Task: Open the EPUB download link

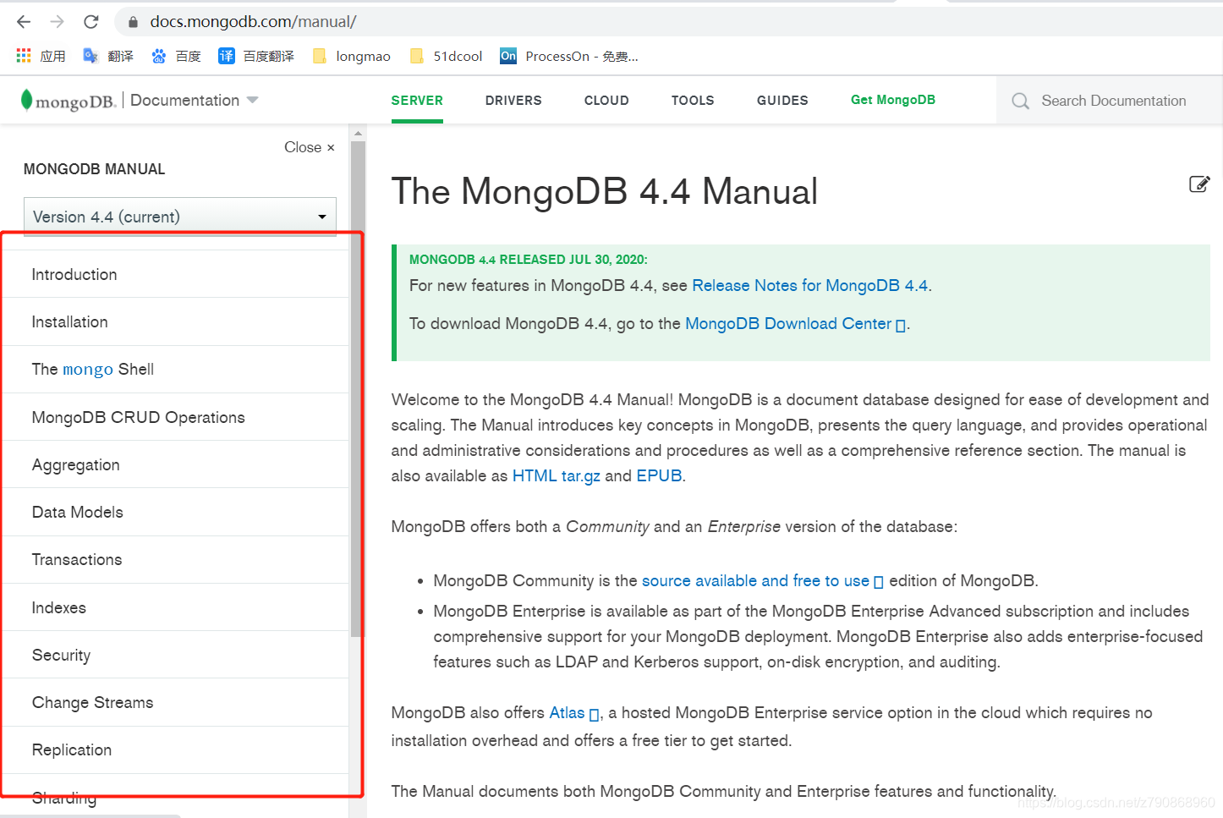Action: click(659, 475)
